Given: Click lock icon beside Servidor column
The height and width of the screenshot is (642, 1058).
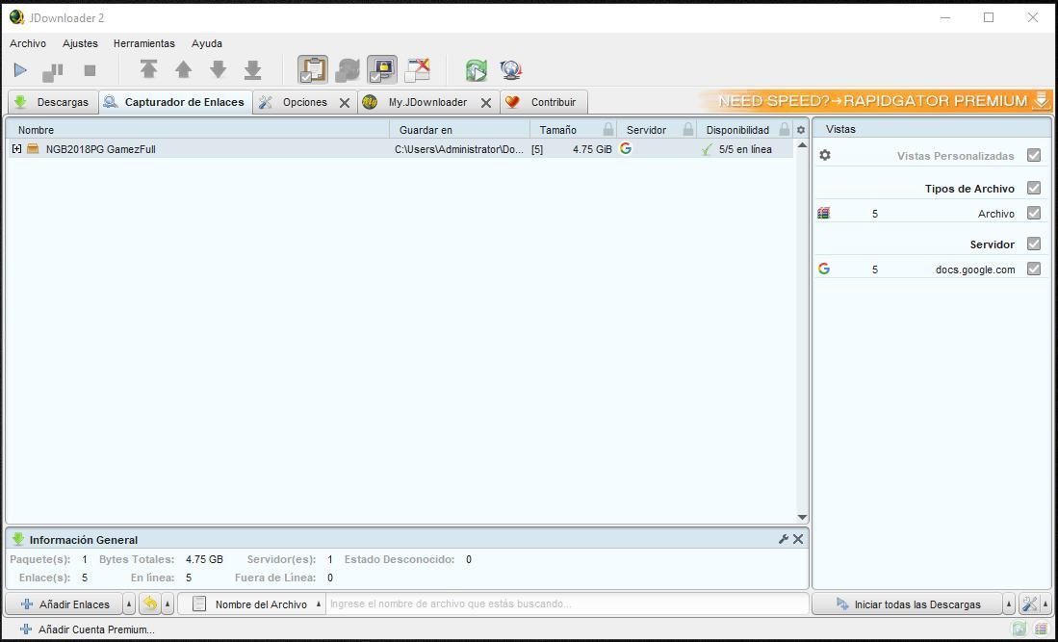Looking at the screenshot, I should click(688, 130).
